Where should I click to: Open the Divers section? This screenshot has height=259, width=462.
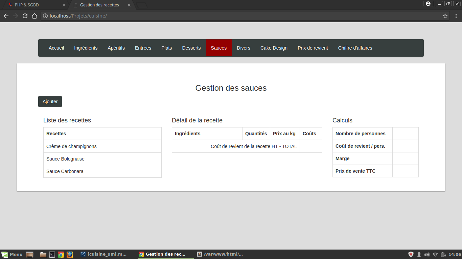(244, 48)
